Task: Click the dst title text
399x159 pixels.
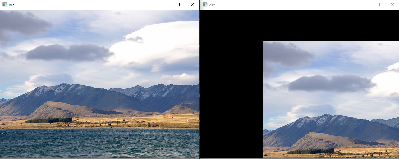Action: pos(212,5)
